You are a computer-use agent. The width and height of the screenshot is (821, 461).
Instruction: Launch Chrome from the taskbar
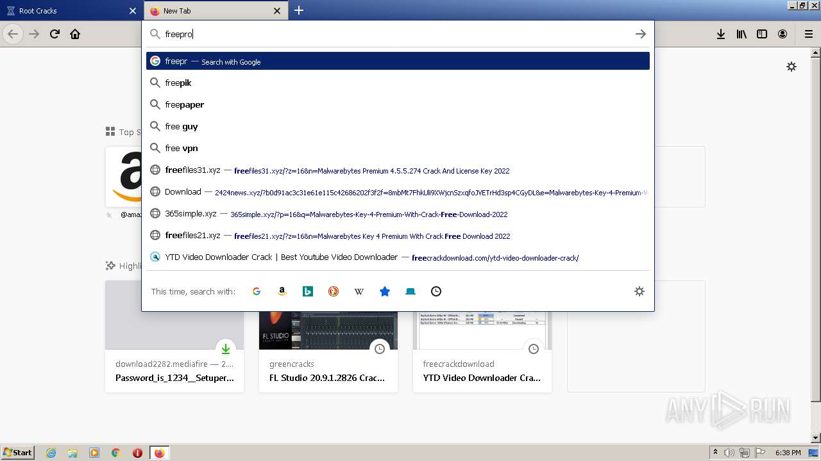click(116, 453)
